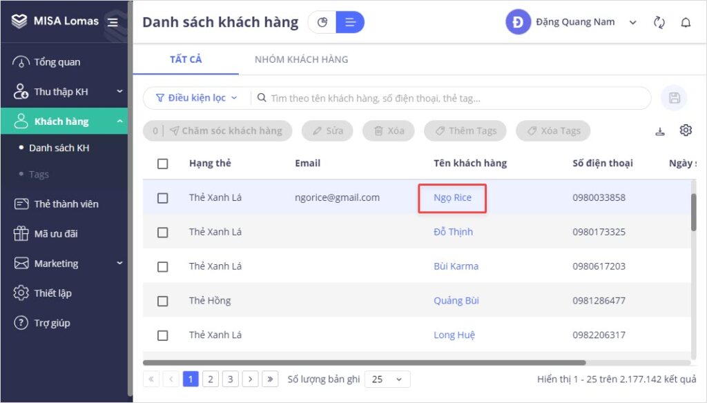
Task: Tick checkbox for Ngọ Rice row
Action: tap(163, 198)
